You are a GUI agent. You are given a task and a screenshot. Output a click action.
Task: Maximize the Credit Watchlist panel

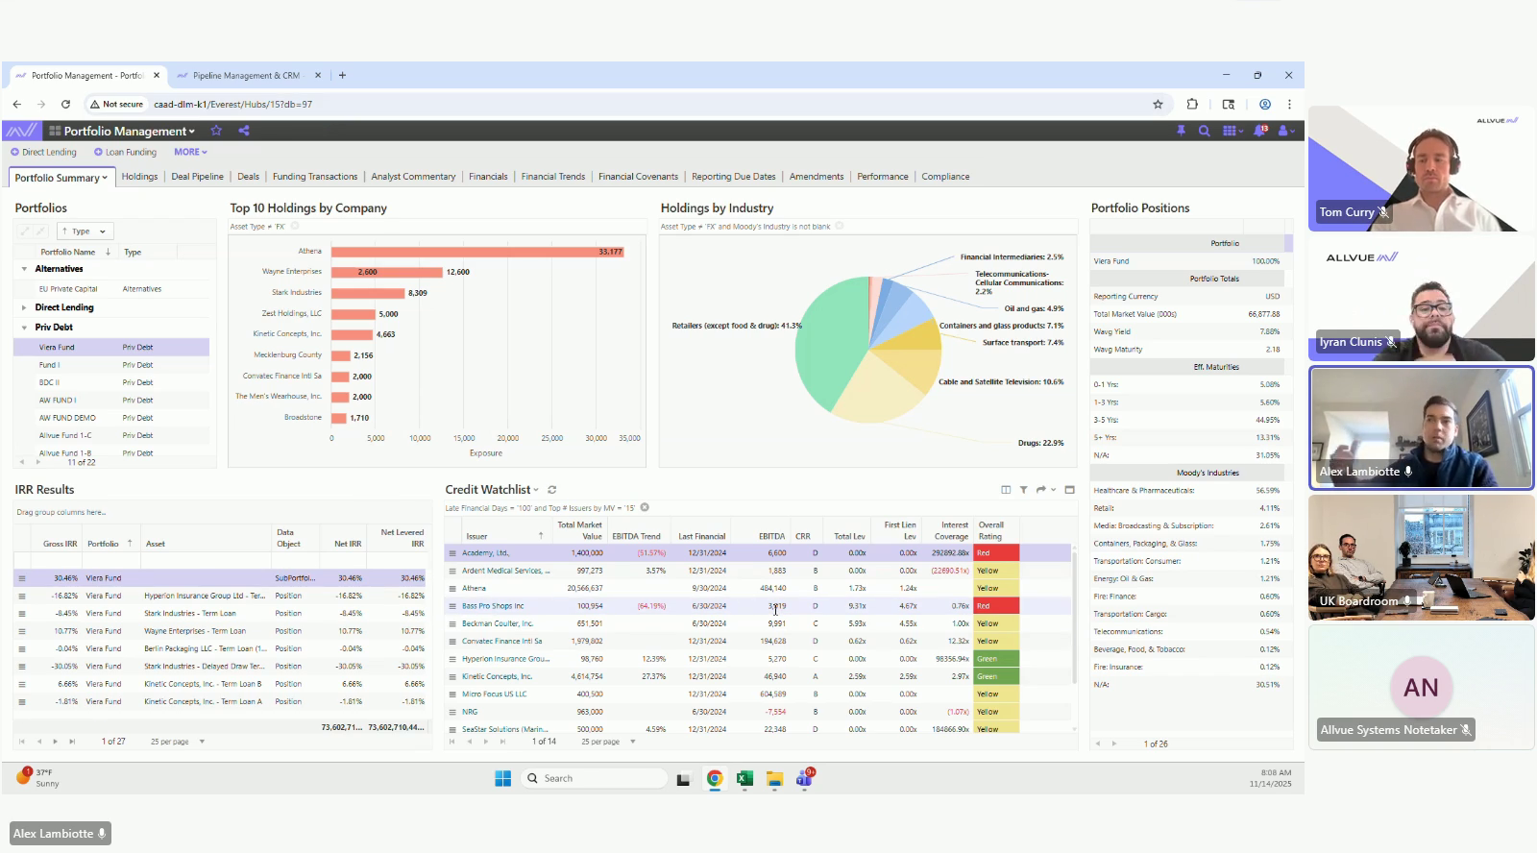tap(1069, 490)
